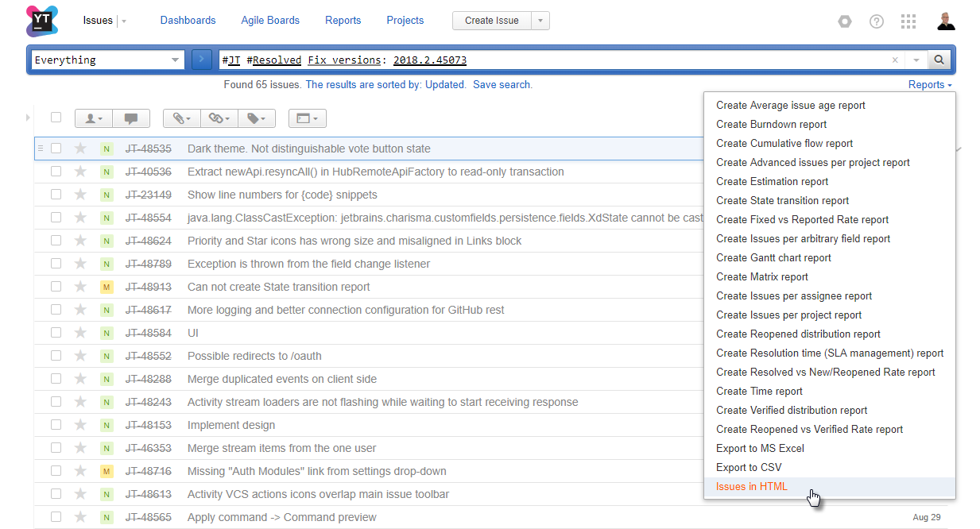Select Export to CSV menu item

[x=749, y=468]
